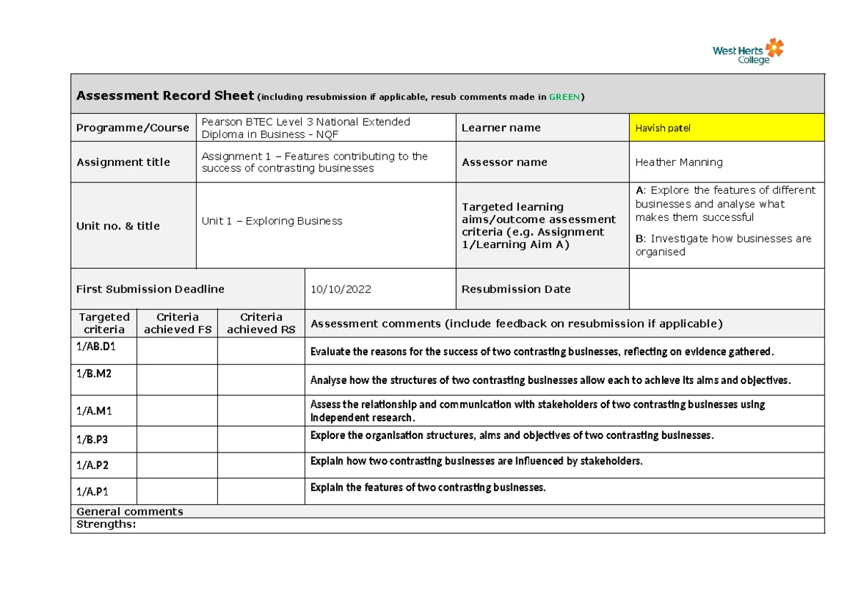858x607 pixels.
Task: Click 'Explain the features of two' text
Action: coord(428,488)
